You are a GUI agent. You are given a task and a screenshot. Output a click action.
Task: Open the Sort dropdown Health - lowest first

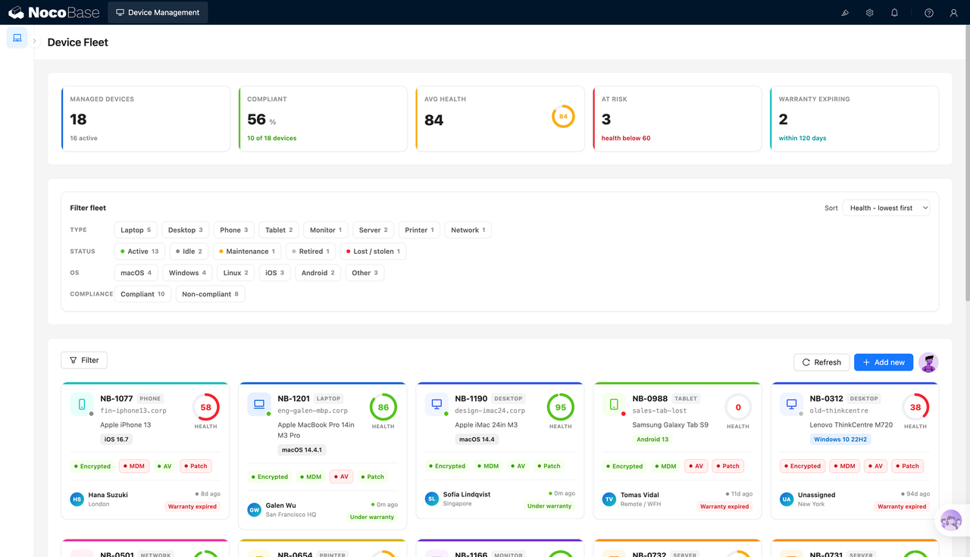886,208
